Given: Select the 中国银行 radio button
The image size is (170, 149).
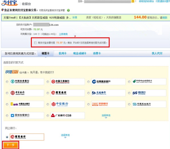Looking at the screenshot, I should (7, 93).
